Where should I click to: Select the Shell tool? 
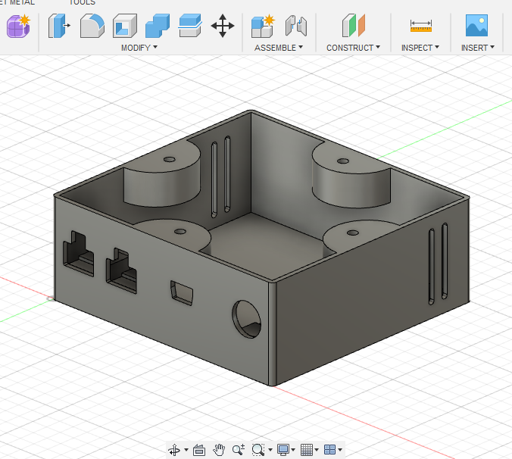coord(125,26)
